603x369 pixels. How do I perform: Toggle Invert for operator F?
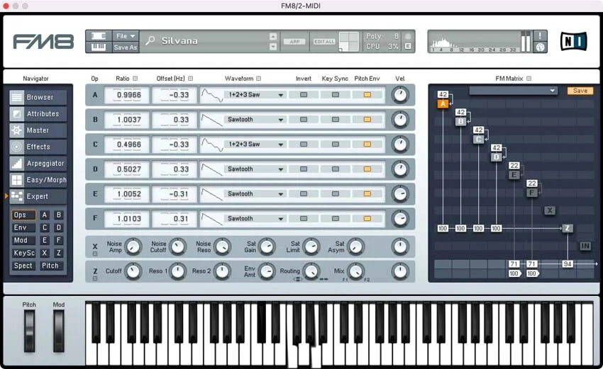pos(304,218)
